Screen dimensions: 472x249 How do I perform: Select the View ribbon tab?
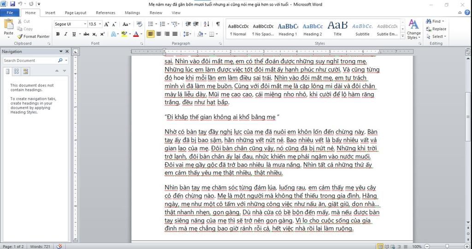pyautogui.click(x=176, y=13)
